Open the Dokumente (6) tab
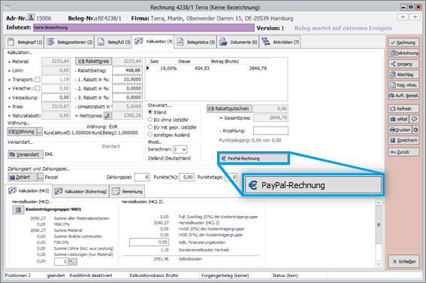 click(x=238, y=42)
